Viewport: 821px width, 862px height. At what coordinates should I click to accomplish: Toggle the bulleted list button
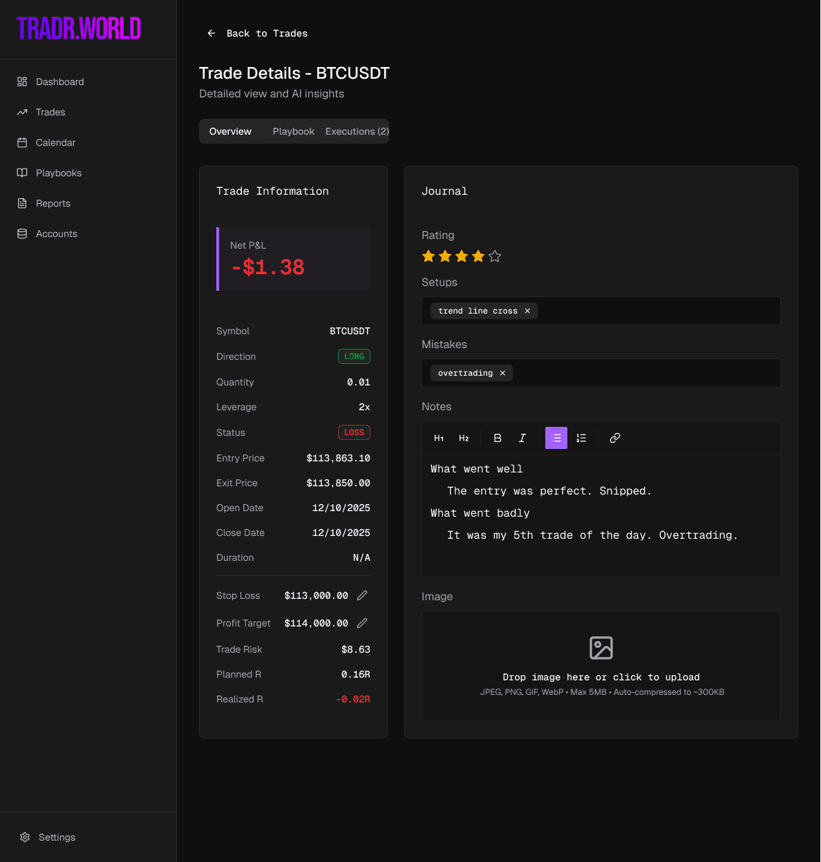click(x=556, y=438)
